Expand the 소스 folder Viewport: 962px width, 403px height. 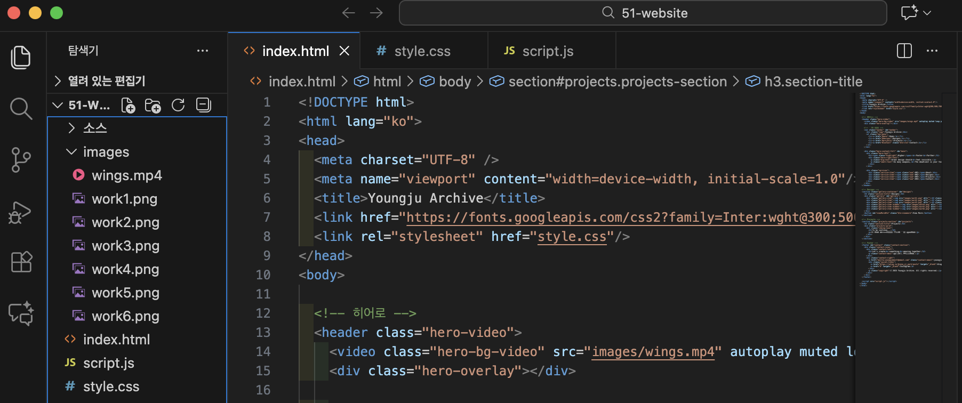tap(138, 128)
